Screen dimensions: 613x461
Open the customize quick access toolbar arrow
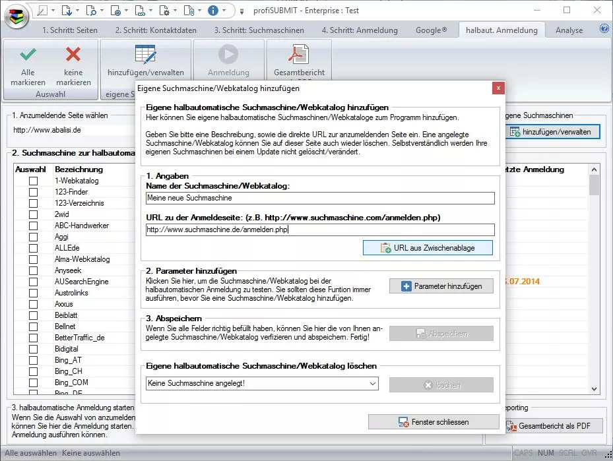[242, 11]
